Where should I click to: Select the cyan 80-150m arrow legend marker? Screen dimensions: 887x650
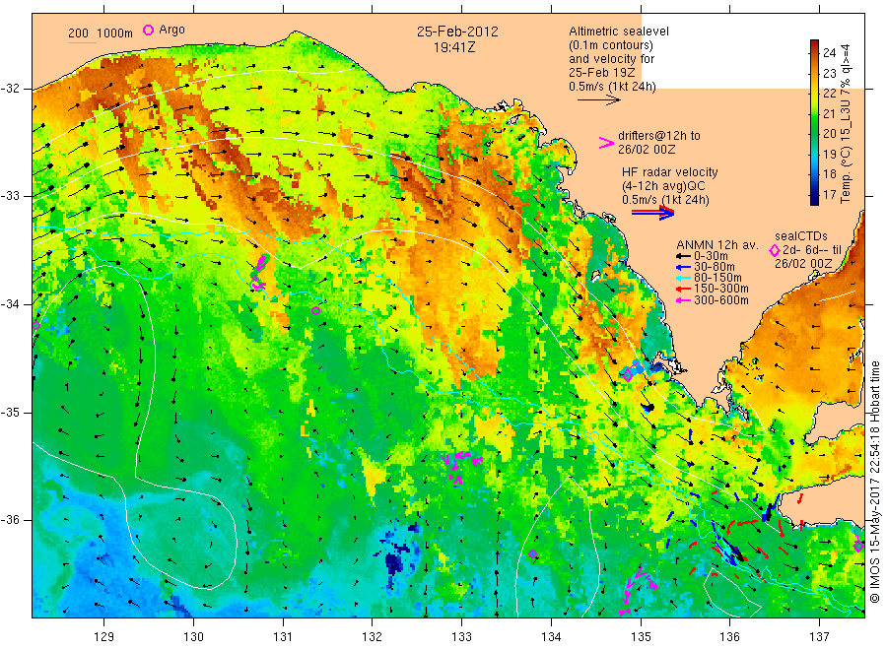point(683,278)
